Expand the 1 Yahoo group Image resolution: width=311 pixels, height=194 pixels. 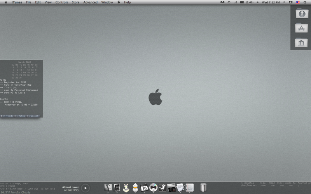point(20,116)
